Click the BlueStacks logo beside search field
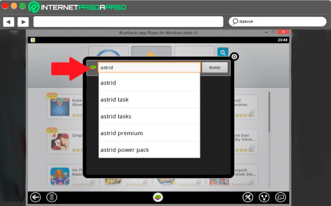 point(93,68)
